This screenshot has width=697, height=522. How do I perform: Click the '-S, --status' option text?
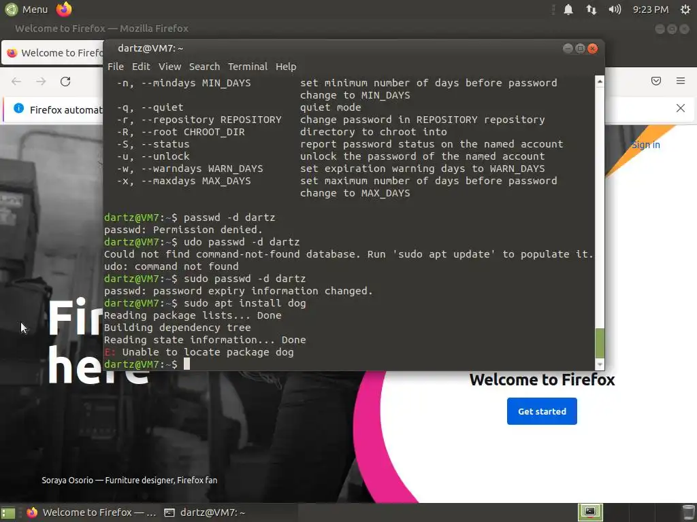(x=153, y=144)
